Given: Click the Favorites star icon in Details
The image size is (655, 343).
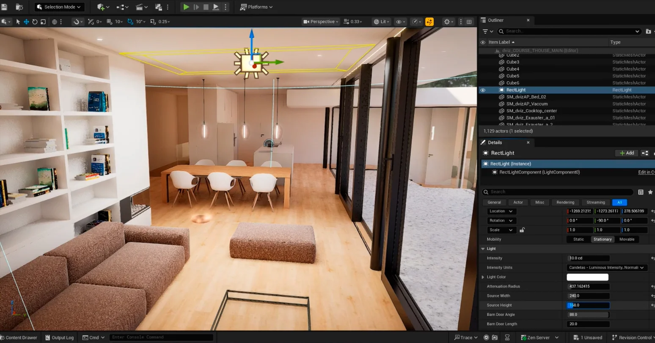Looking at the screenshot, I should click(x=650, y=192).
